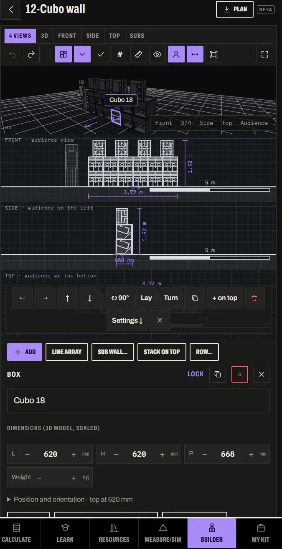The image size is (282, 549).
Task: Go back with the left chevron
Action: coord(11,10)
